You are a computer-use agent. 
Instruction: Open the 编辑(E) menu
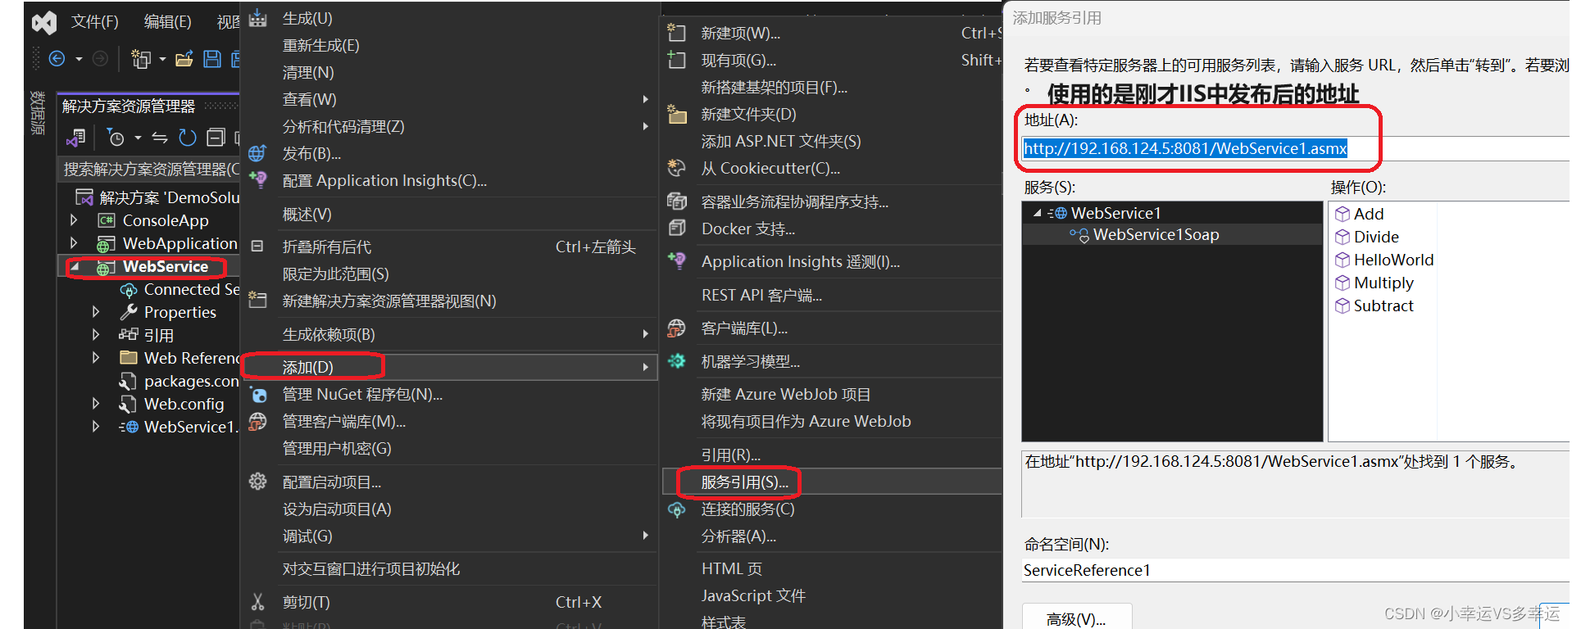(x=167, y=22)
